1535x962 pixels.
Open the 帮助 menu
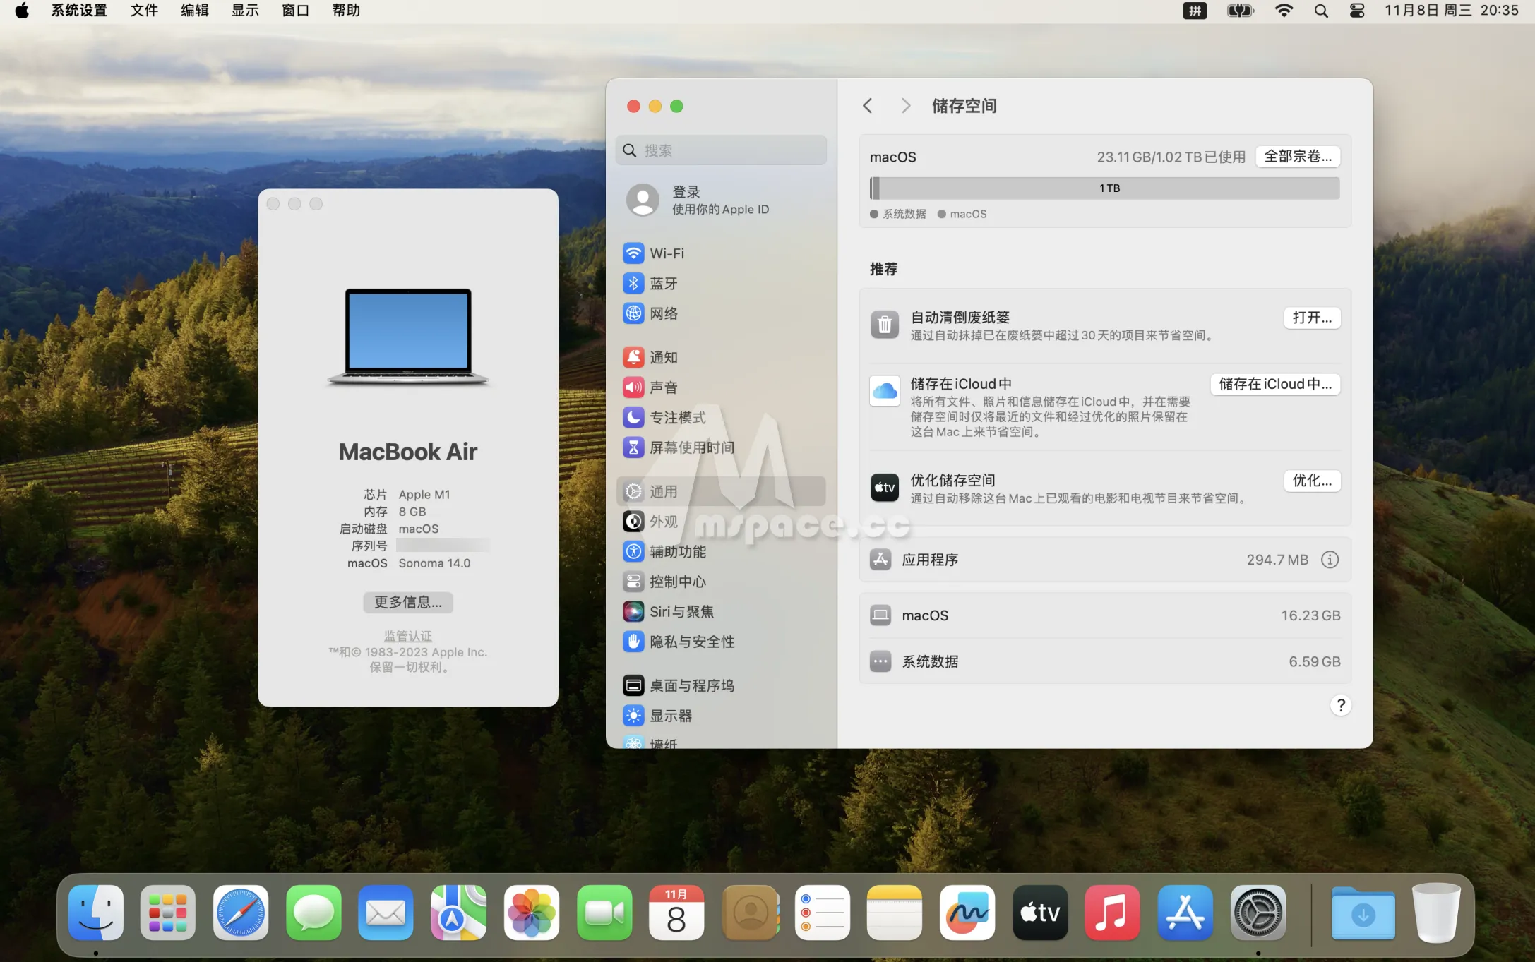point(346,11)
